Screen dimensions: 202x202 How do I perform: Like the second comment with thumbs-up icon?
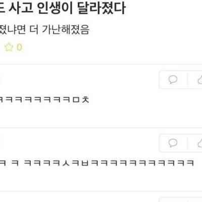coord(200,143)
